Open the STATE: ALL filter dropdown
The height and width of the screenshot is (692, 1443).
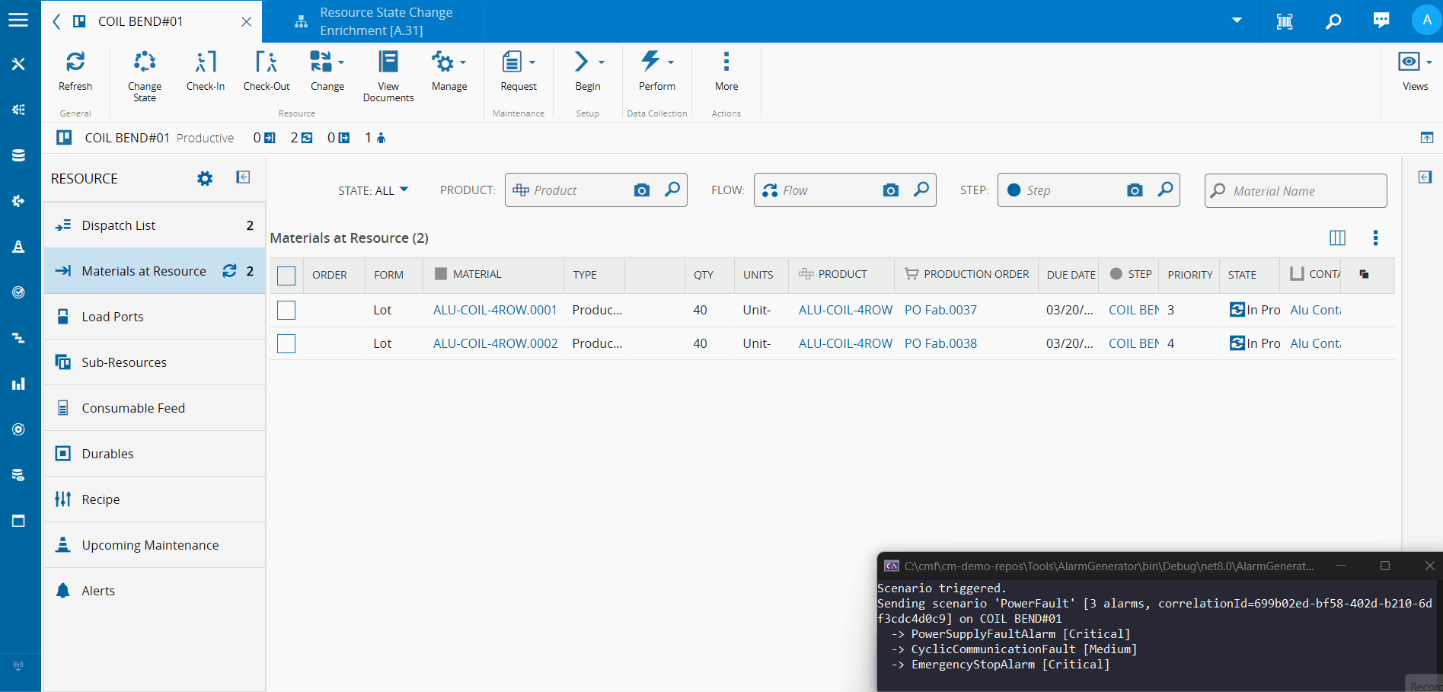pos(374,190)
